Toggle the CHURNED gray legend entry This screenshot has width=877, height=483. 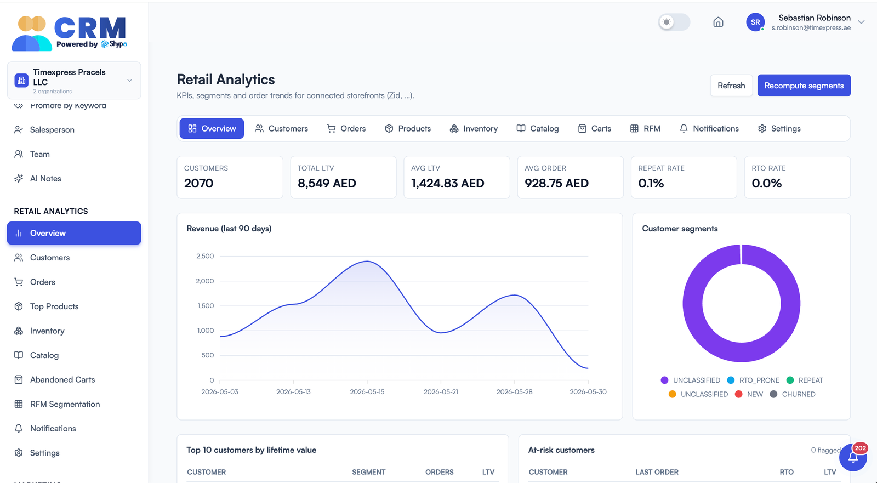coord(793,394)
